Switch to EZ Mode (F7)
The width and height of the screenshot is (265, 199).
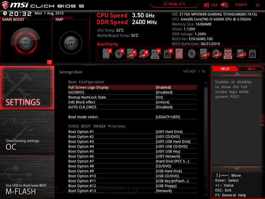174,4
